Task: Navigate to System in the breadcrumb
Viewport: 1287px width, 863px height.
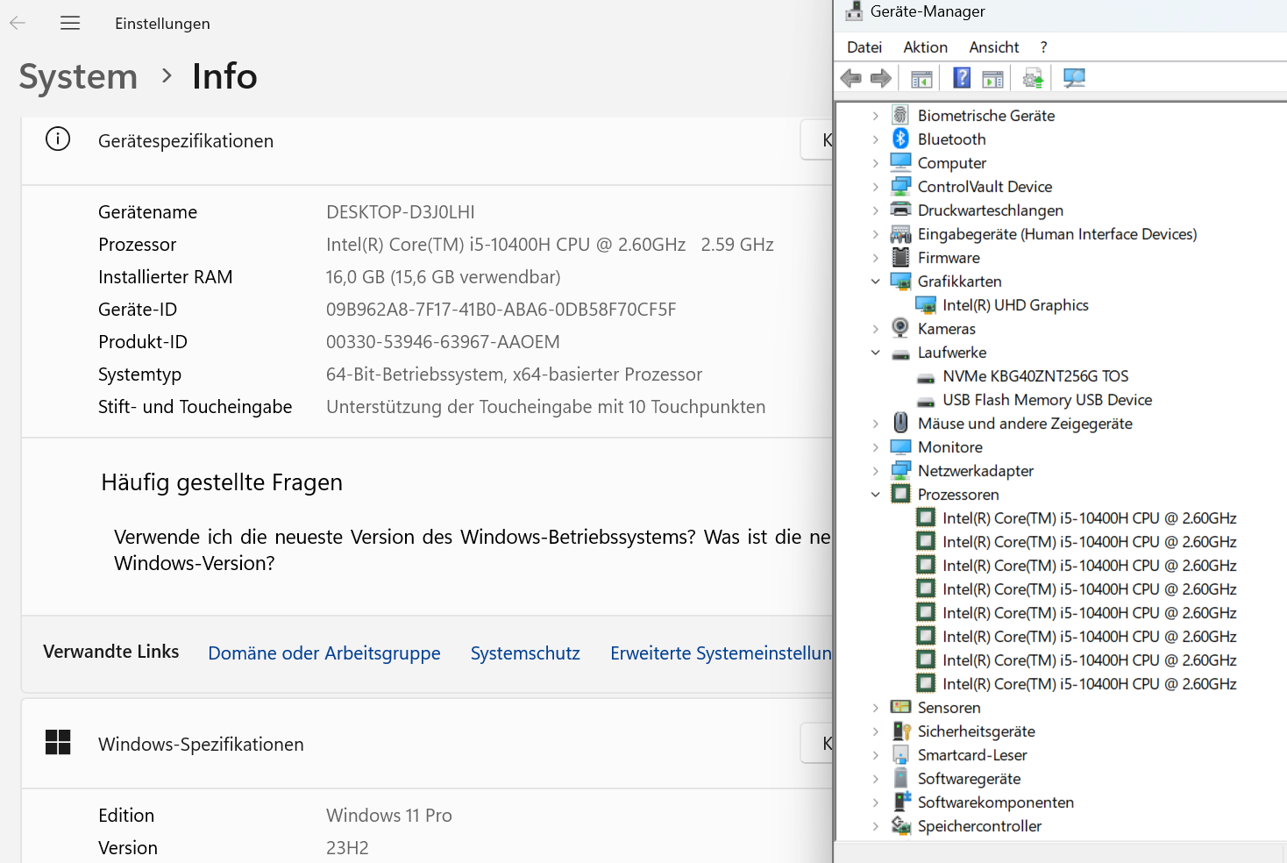Action: pyautogui.click(x=78, y=77)
